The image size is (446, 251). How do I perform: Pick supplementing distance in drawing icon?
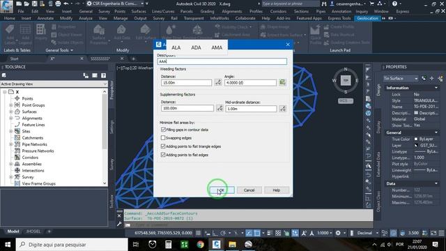point(220,108)
